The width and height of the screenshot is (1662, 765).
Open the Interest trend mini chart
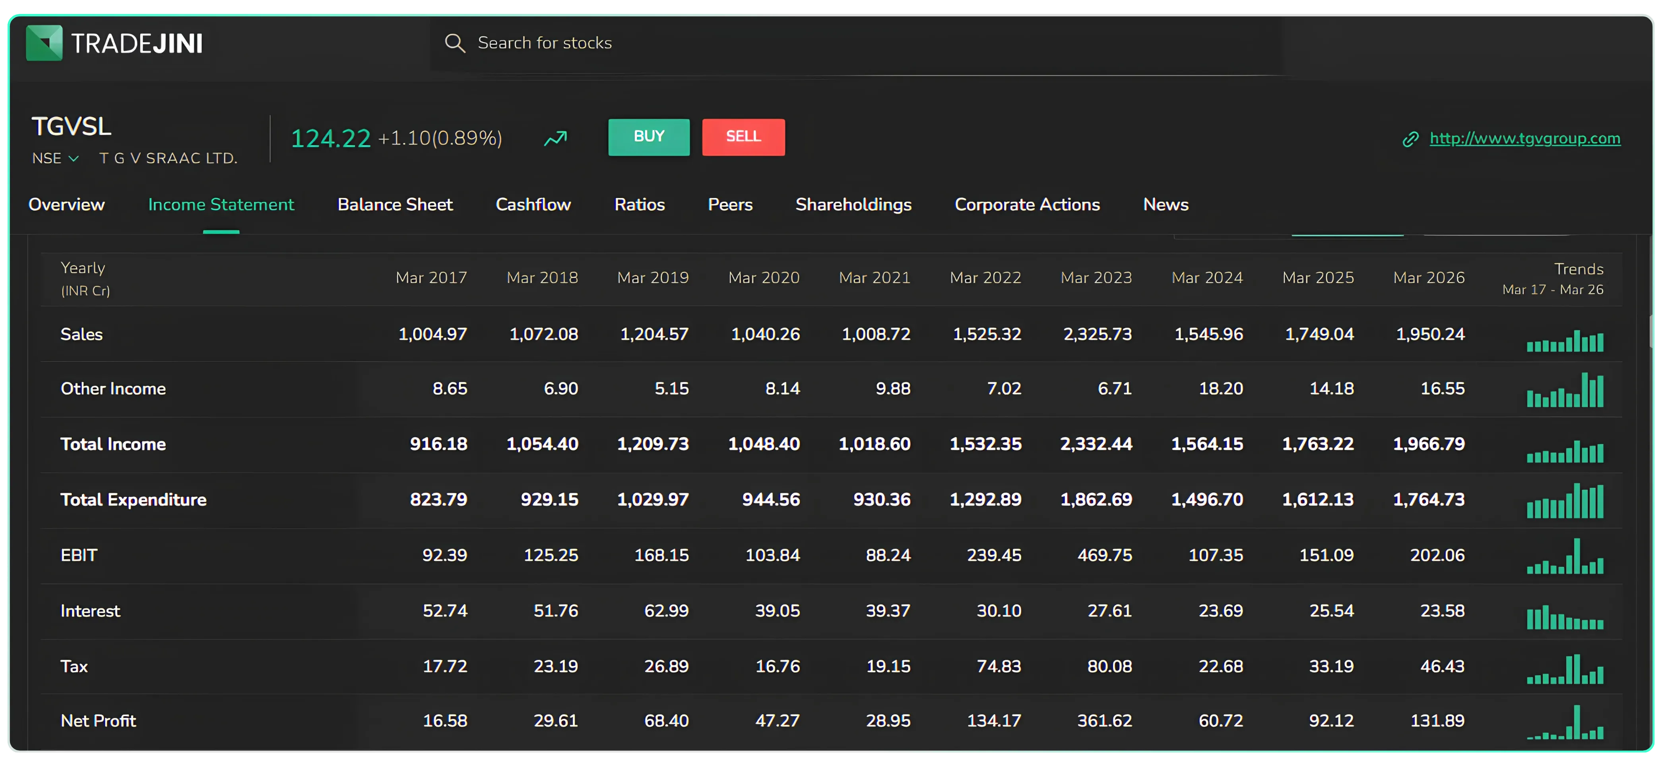(1565, 617)
